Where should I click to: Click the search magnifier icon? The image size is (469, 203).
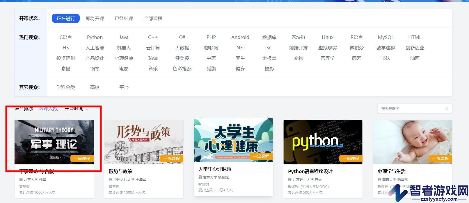click(x=446, y=109)
